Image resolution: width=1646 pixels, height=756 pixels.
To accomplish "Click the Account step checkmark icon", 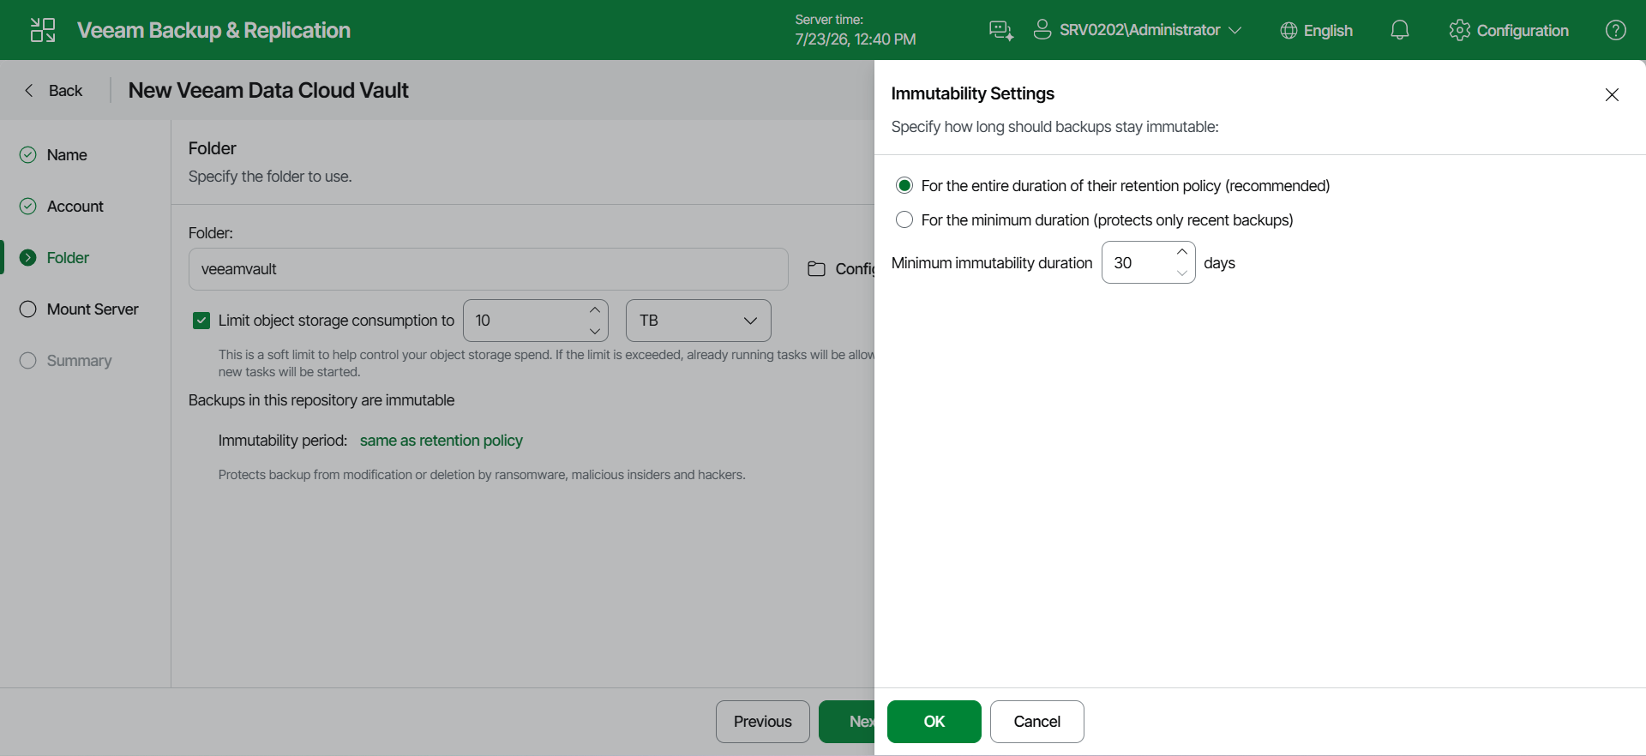I will 28,207.
